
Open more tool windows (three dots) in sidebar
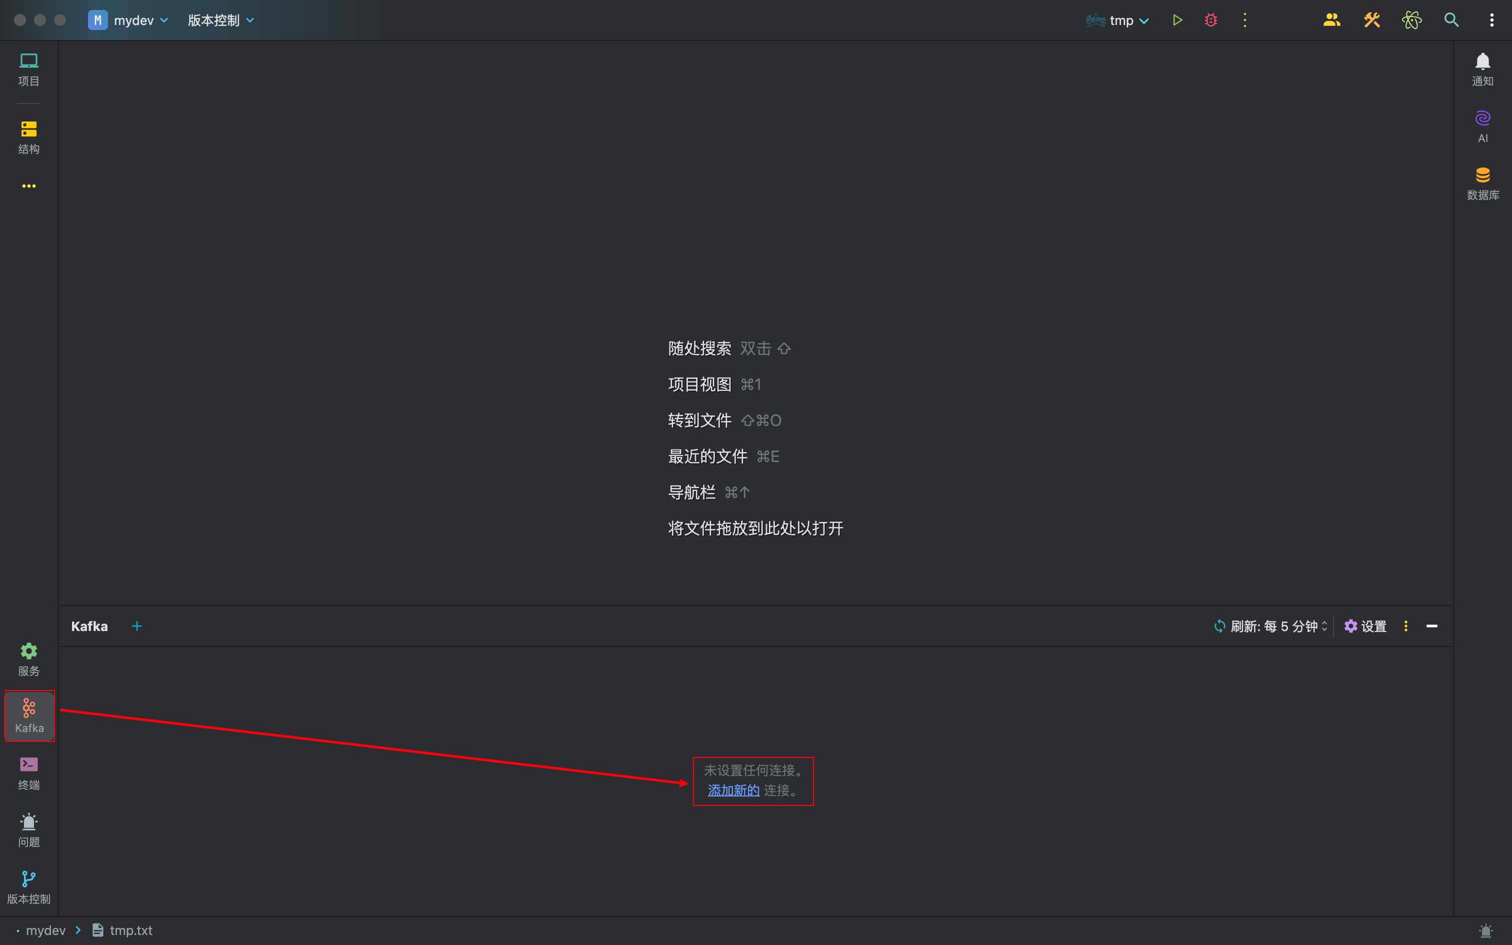tap(28, 185)
